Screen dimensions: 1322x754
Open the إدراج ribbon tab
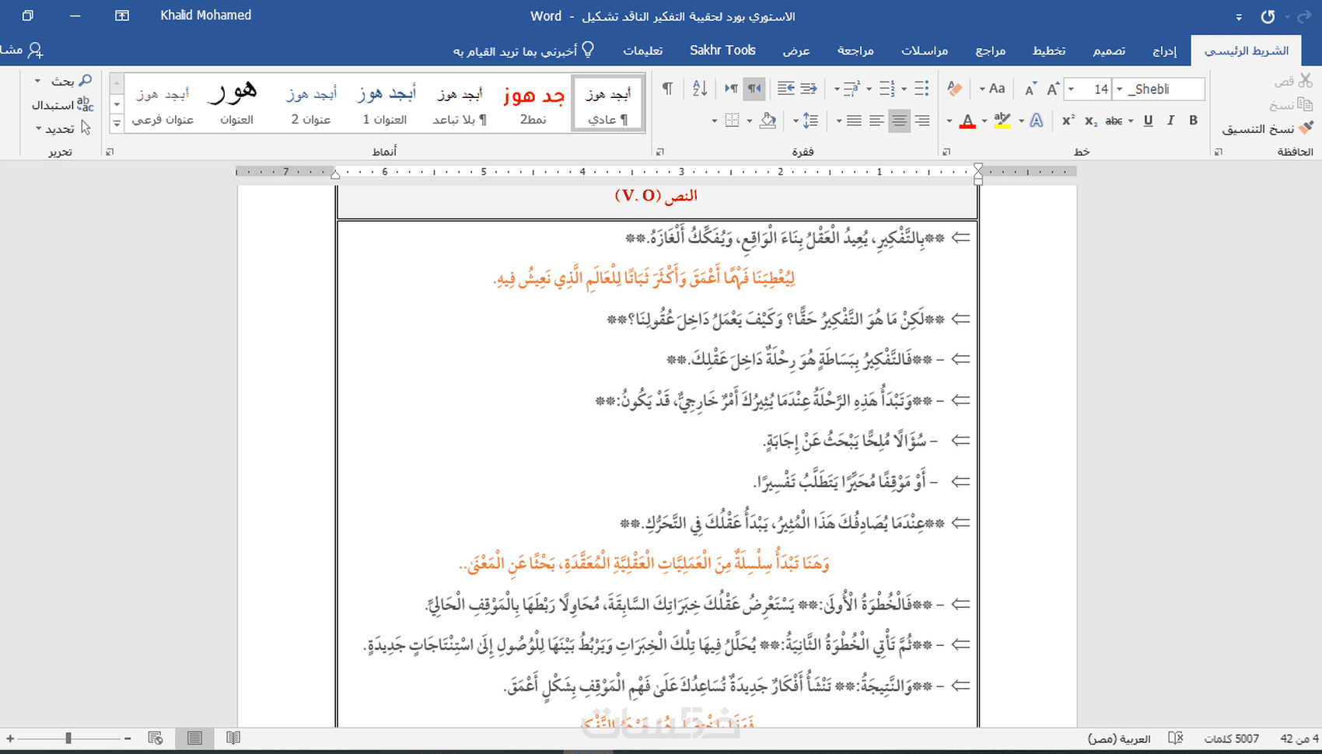(x=1164, y=51)
